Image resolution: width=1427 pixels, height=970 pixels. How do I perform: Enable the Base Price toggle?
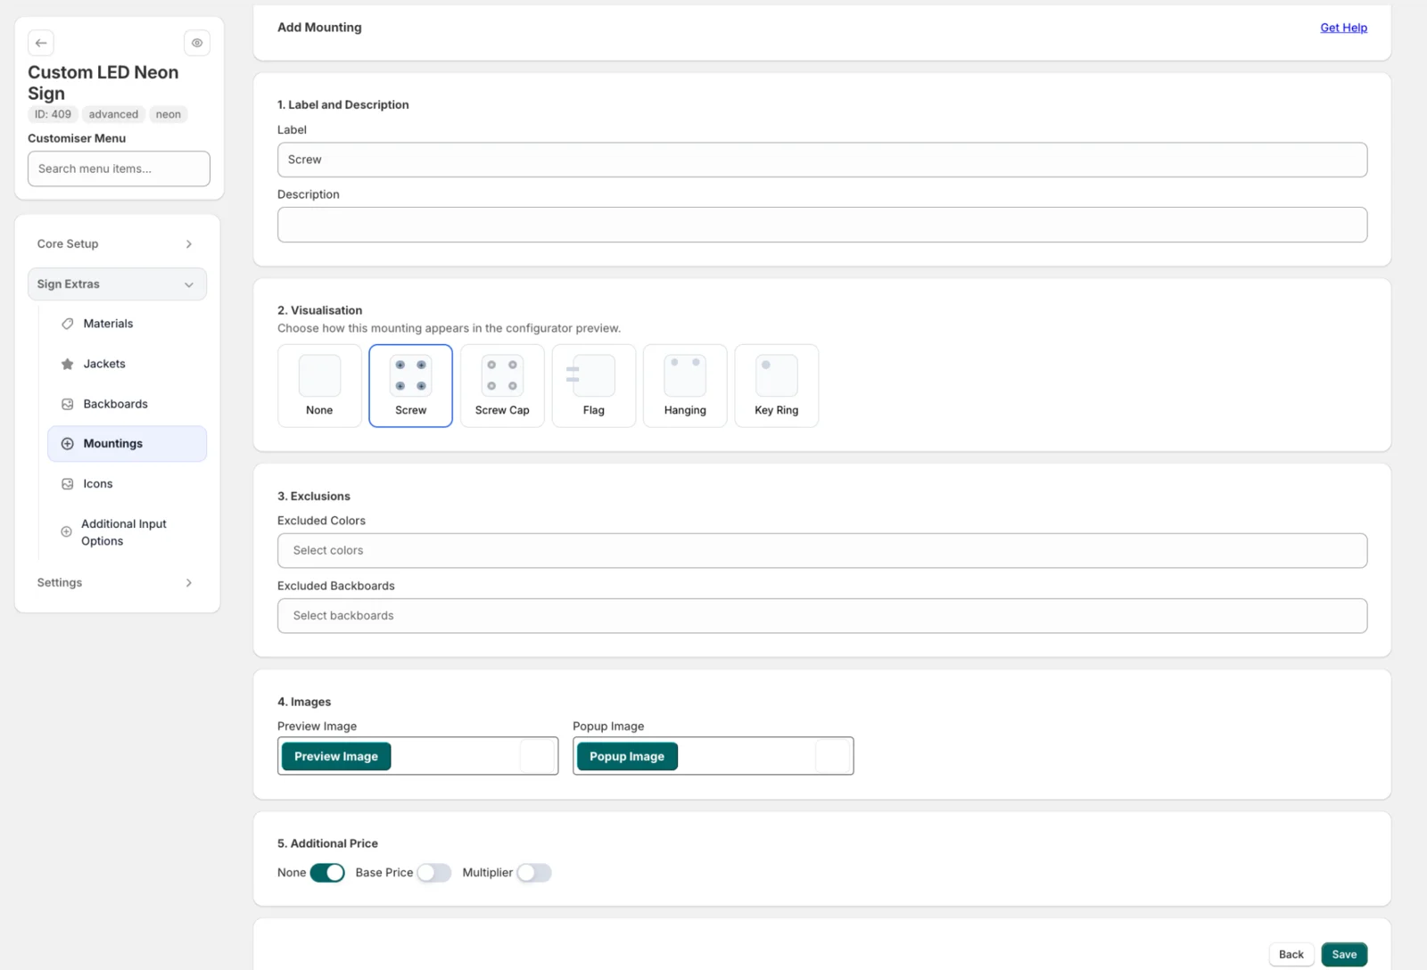(x=434, y=873)
